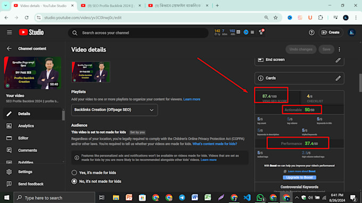Viewport: 362px width, 203px height.
Task: Click the Undo changes button
Action: click(301, 49)
